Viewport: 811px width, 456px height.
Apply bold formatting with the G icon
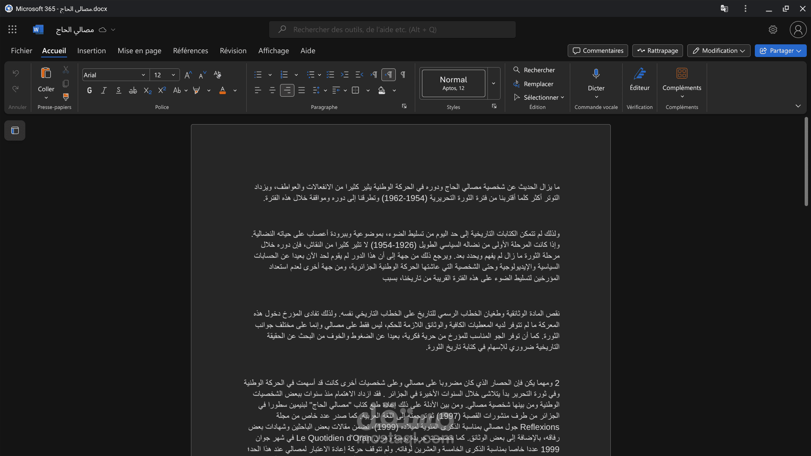(x=89, y=90)
